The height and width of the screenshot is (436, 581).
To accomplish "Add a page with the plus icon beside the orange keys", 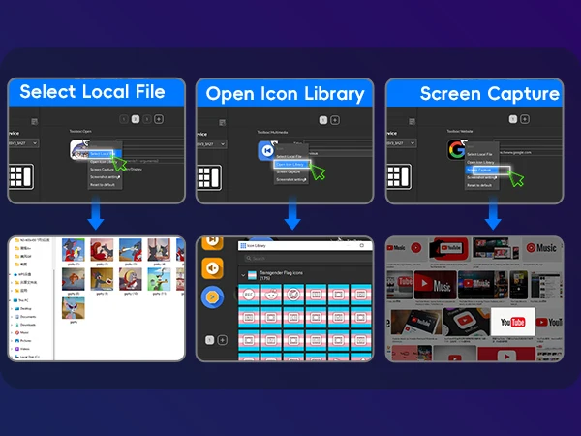I will point(223,340).
